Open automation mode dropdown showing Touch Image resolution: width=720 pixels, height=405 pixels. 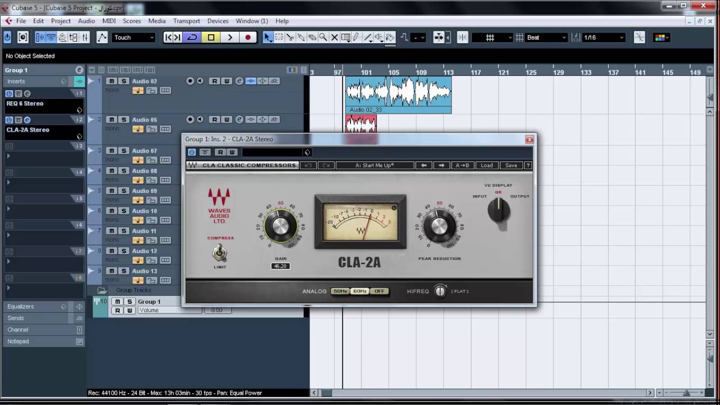133,38
